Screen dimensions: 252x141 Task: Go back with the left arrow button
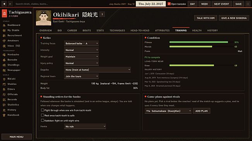[x=4, y=4]
